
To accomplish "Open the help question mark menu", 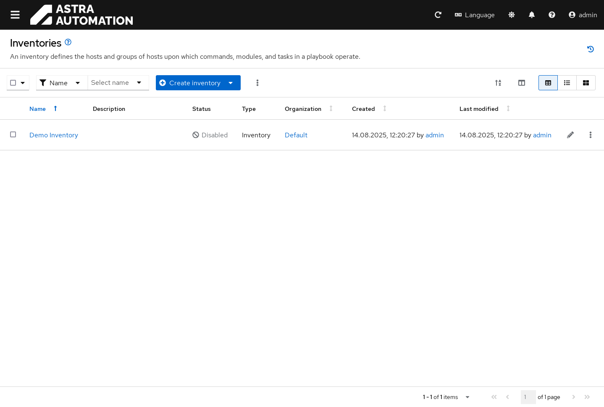I will [x=551, y=15].
